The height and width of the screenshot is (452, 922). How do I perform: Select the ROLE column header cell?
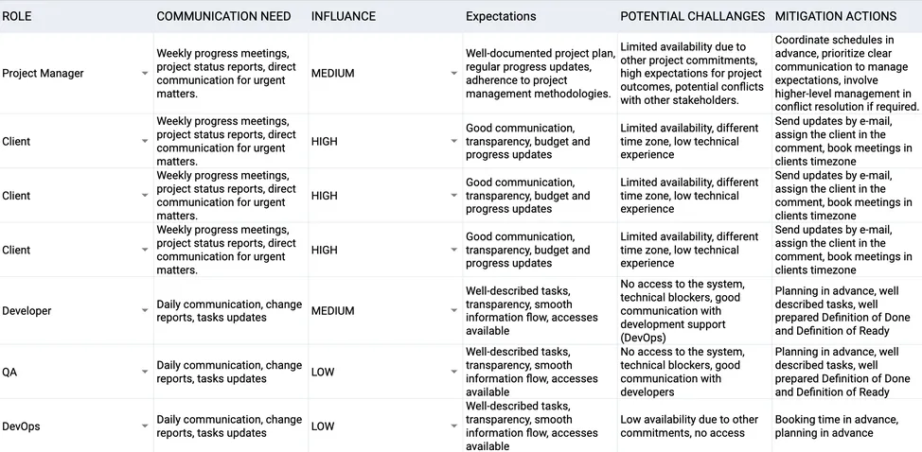point(76,16)
